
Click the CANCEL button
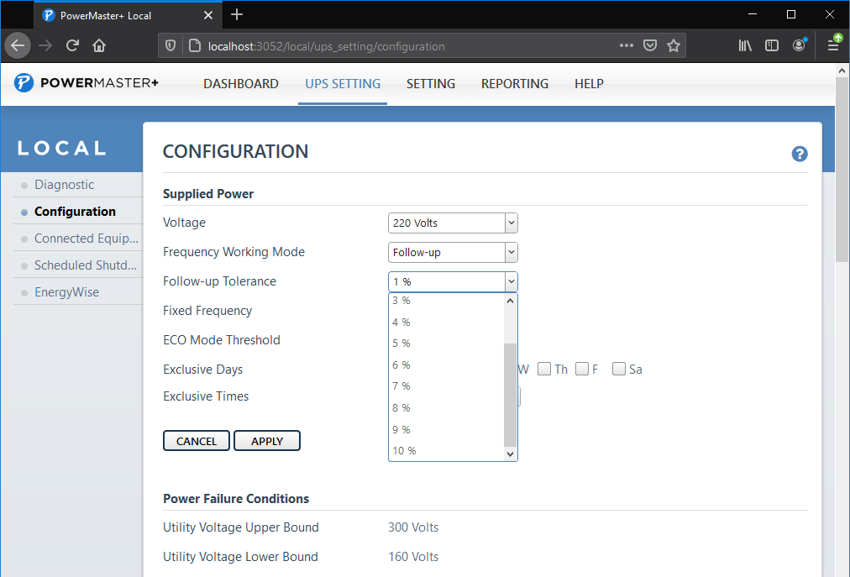[x=197, y=441]
